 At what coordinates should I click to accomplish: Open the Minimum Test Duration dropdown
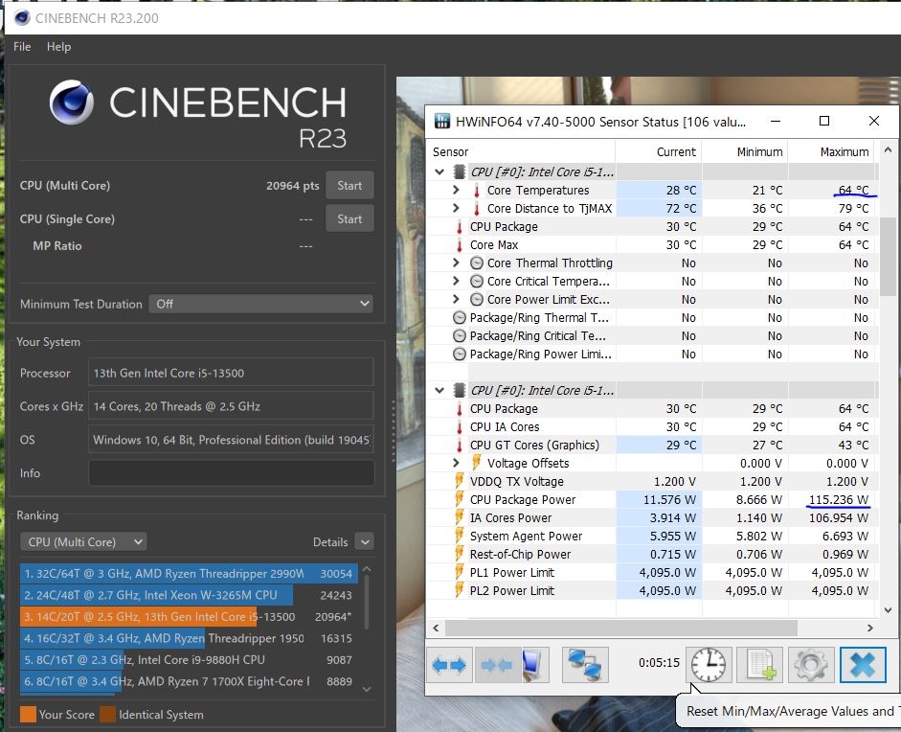point(260,304)
